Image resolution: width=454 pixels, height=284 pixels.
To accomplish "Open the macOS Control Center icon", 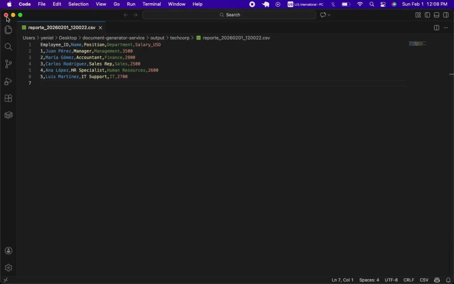I will pos(383,4).
